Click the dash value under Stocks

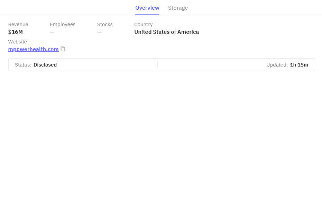point(99,32)
